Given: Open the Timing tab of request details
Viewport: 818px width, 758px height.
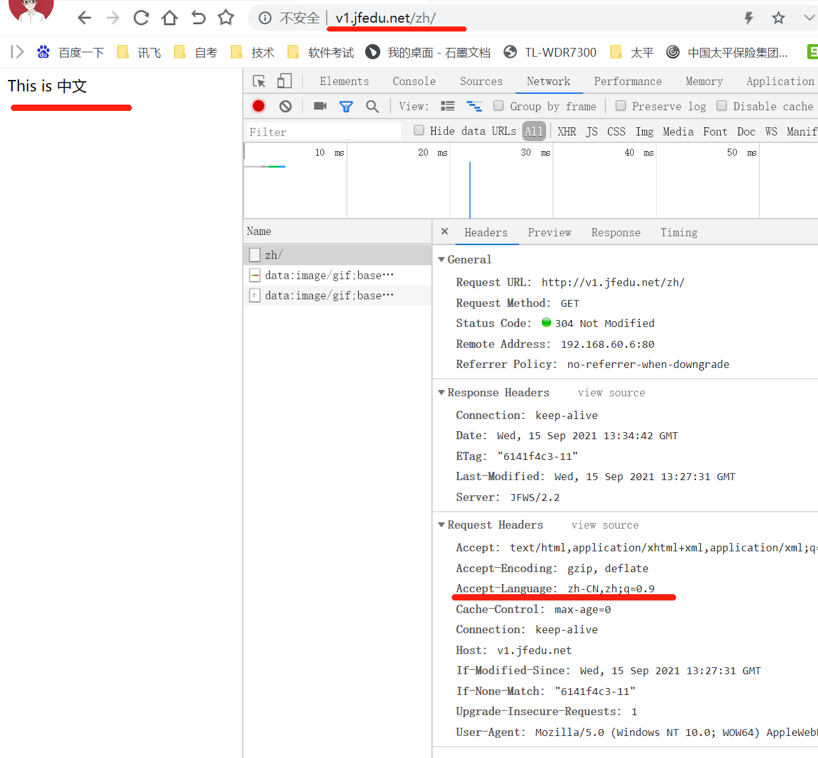Looking at the screenshot, I should pos(679,233).
